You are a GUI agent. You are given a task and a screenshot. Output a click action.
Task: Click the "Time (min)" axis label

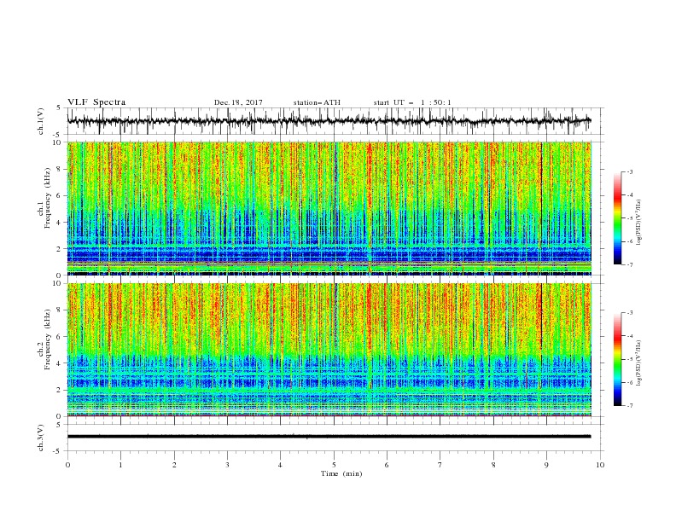341,473
